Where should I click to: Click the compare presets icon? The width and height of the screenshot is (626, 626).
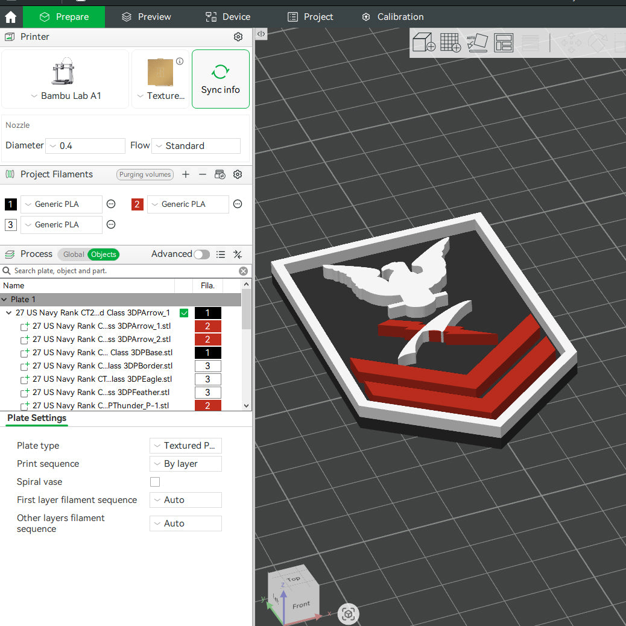pos(238,255)
